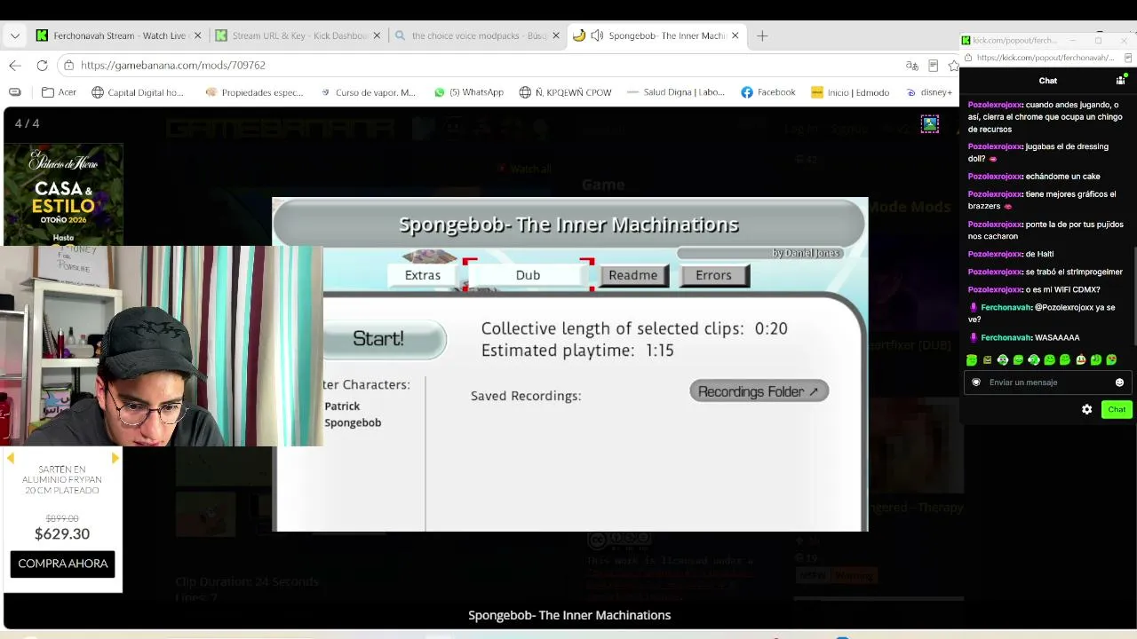Click Pozolexrojoxx username on the 'de Haiti' message
Viewport: 1137px width, 639px height.
click(x=995, y=254)
